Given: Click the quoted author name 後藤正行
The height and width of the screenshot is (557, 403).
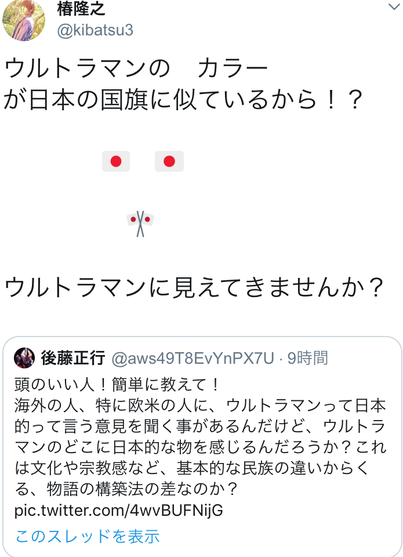Looking at the screenshot, I should 73,358.
